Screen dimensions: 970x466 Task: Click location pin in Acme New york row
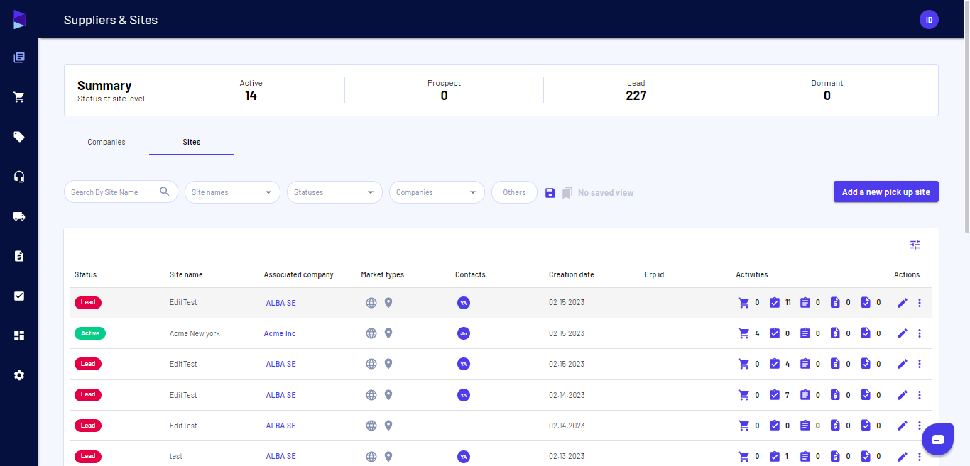click(x=388, y=333)
